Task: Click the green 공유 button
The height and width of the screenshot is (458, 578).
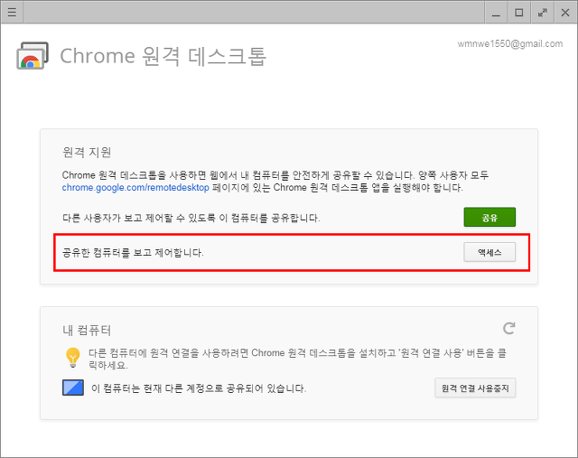Action: pos(489,217)
